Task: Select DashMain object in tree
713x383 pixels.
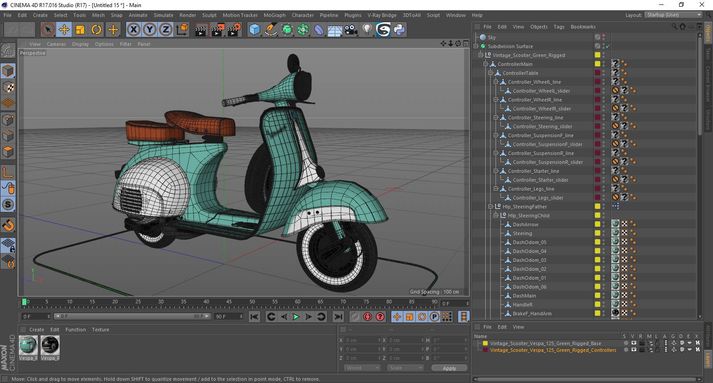Action: 525,296
